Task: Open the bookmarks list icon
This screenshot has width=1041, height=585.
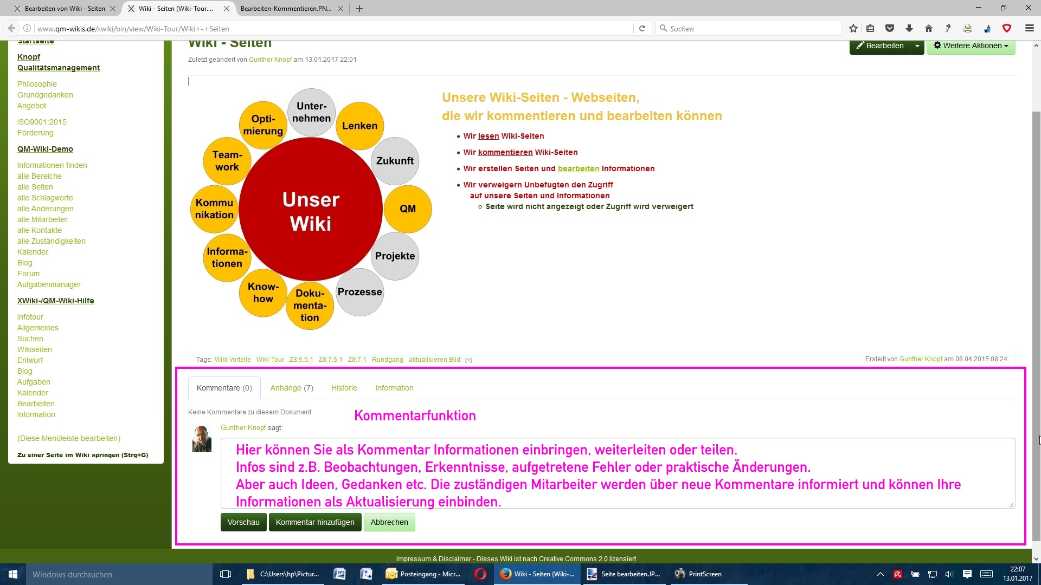Action: tap(870, 29)
